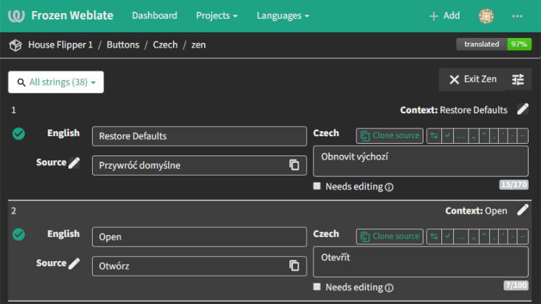
Task: Open House Flipper 1 breadcrumb link
Action: tap(60, 45)
